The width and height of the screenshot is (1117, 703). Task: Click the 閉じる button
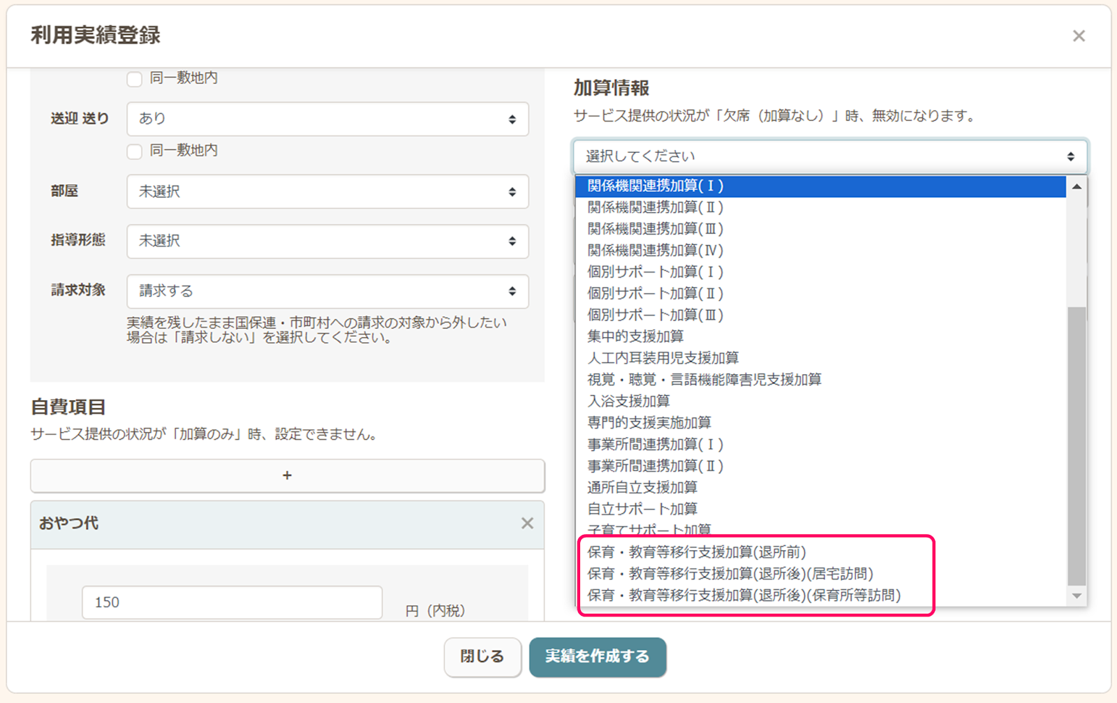pyautogui.click(x=482, y=657)
